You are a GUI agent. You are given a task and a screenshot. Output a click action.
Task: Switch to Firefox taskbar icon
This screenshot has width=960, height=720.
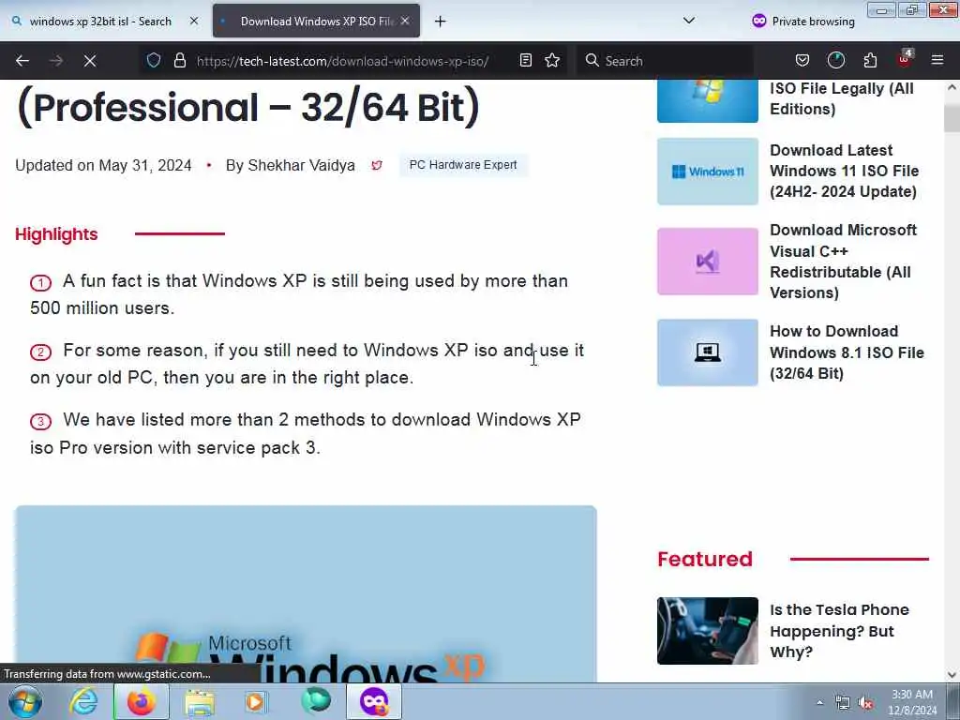(142, 701)
